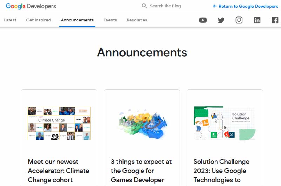281x186 pixels.
Task: Open the Twitter bird icon
Action: tap(221, 20)
